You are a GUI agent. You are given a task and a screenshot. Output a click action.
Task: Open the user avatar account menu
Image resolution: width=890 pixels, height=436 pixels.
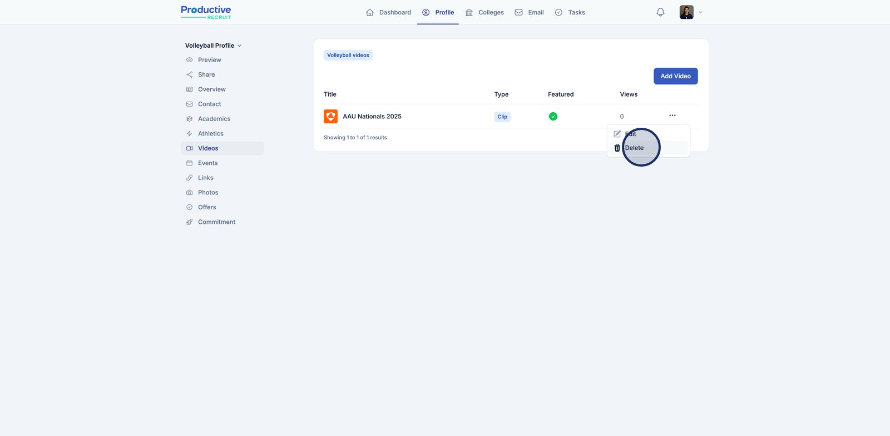tap(686, 12)
